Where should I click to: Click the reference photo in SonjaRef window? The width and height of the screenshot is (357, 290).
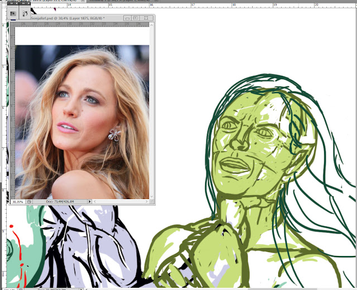(x=82, y=122)
